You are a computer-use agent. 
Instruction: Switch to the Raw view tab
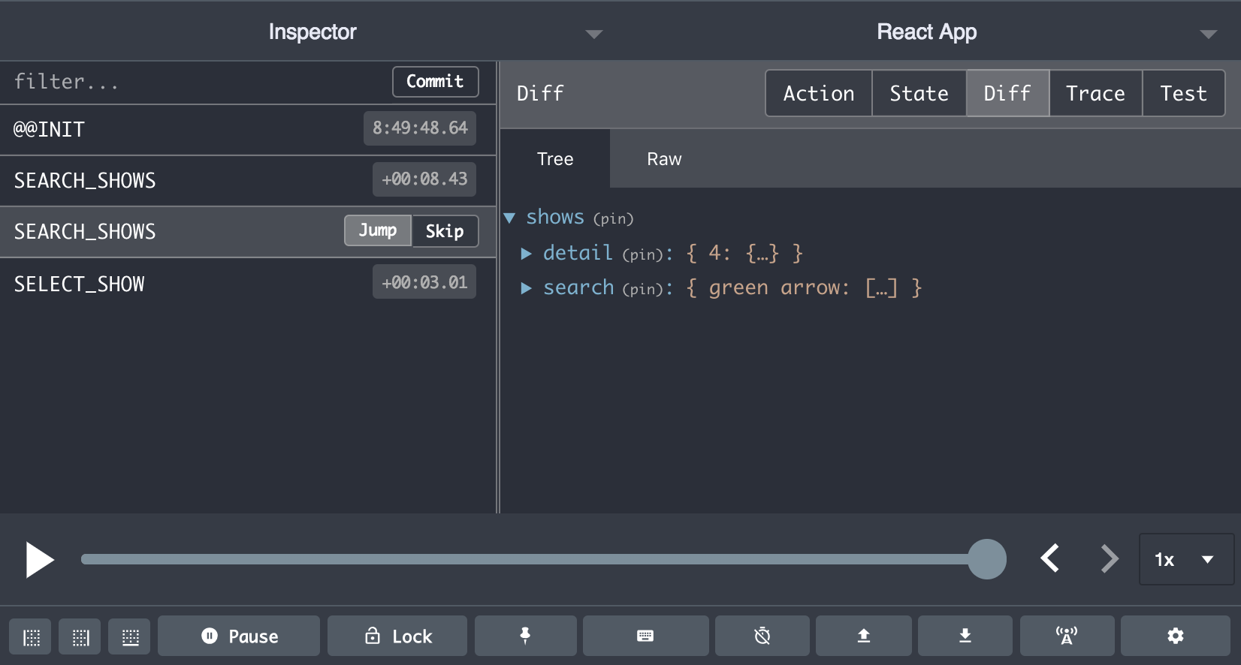pyautogui.click(x=664, y=159)
